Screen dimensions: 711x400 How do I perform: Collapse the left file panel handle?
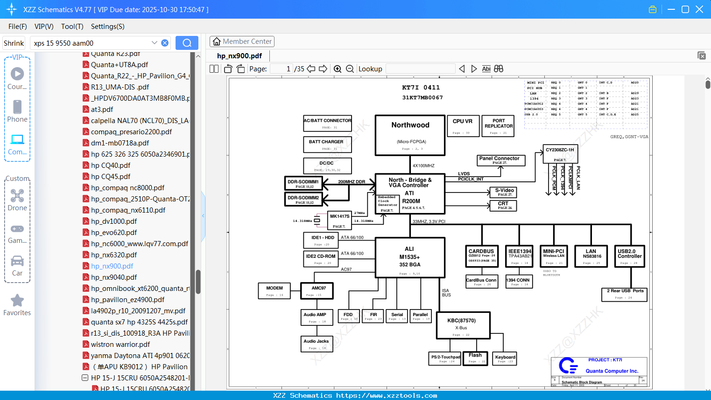(203, 215)
